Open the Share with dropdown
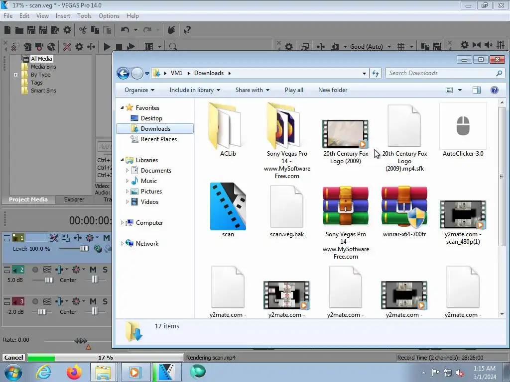The width and height of the screenshot is (510, 382). point(253,90)
